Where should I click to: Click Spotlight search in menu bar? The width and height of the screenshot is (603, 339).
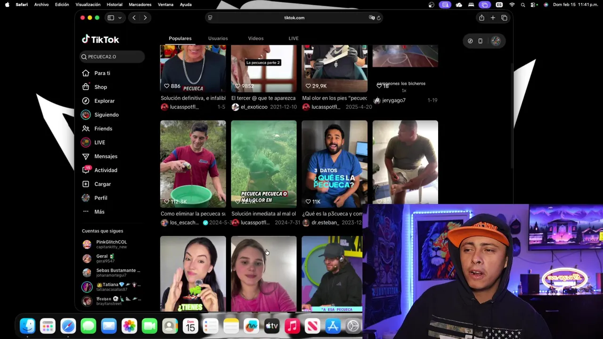(523, 5)
